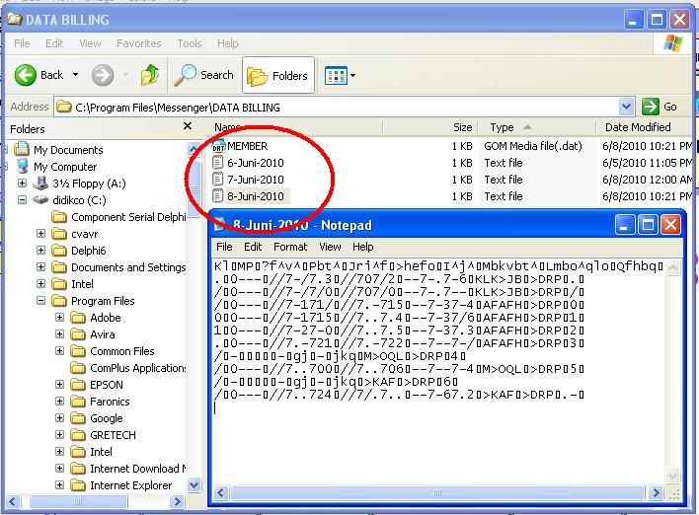699x515 pixels.
Task: Open the Views icon dropdown
Action: click(341, 75)
